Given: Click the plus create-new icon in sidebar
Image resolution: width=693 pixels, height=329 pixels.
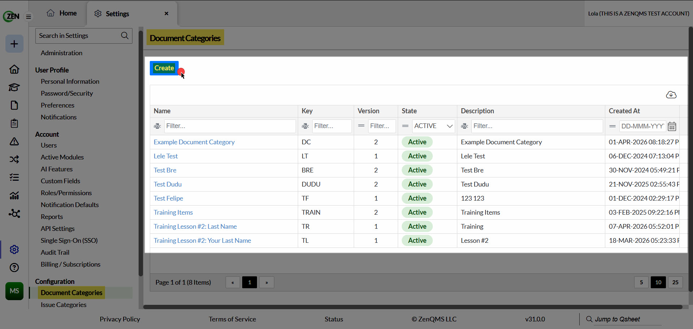Looking at the screenshot, I should [14, 44].
